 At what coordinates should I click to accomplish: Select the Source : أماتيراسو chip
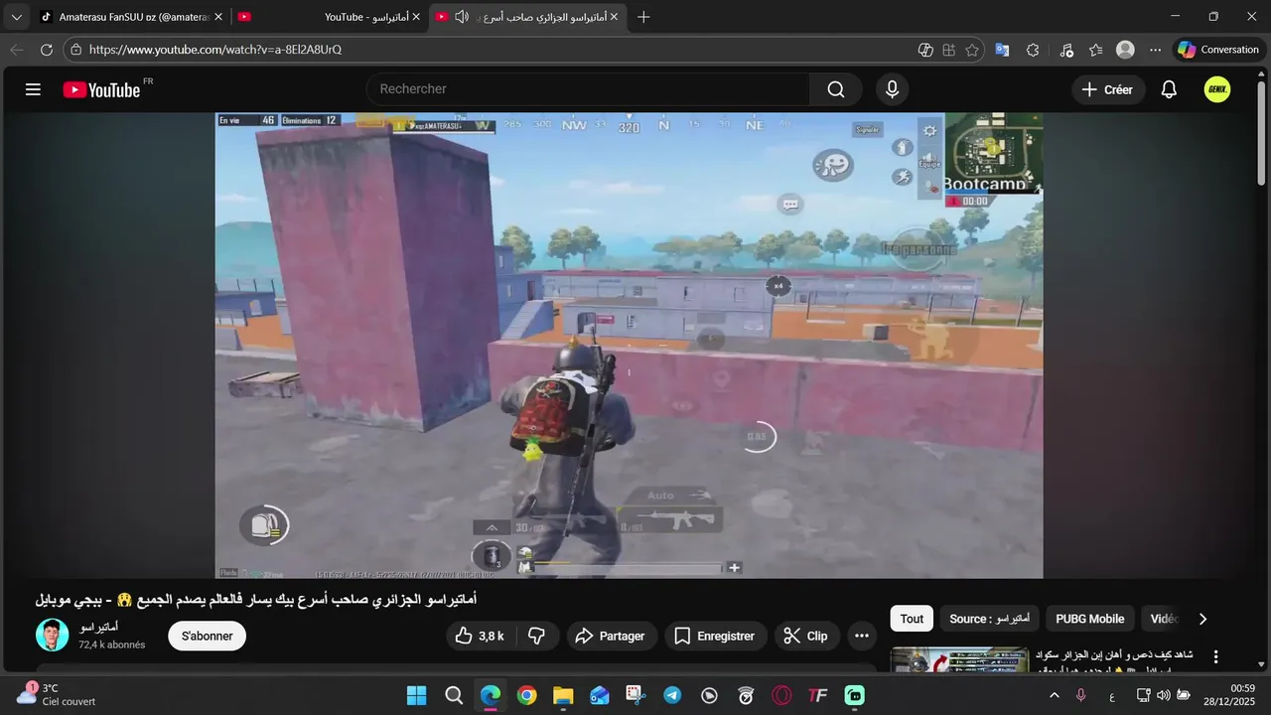tap(989, 619)
